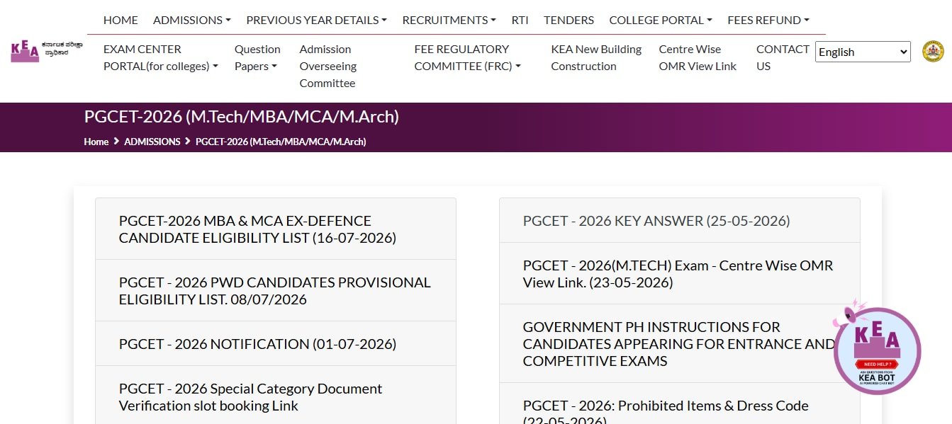Image resolution: width=952 pixels, height=424 pixels.
Task: Expand the ADMISSIONS menu
Action: pyautogui.click(x=192, y=20)
